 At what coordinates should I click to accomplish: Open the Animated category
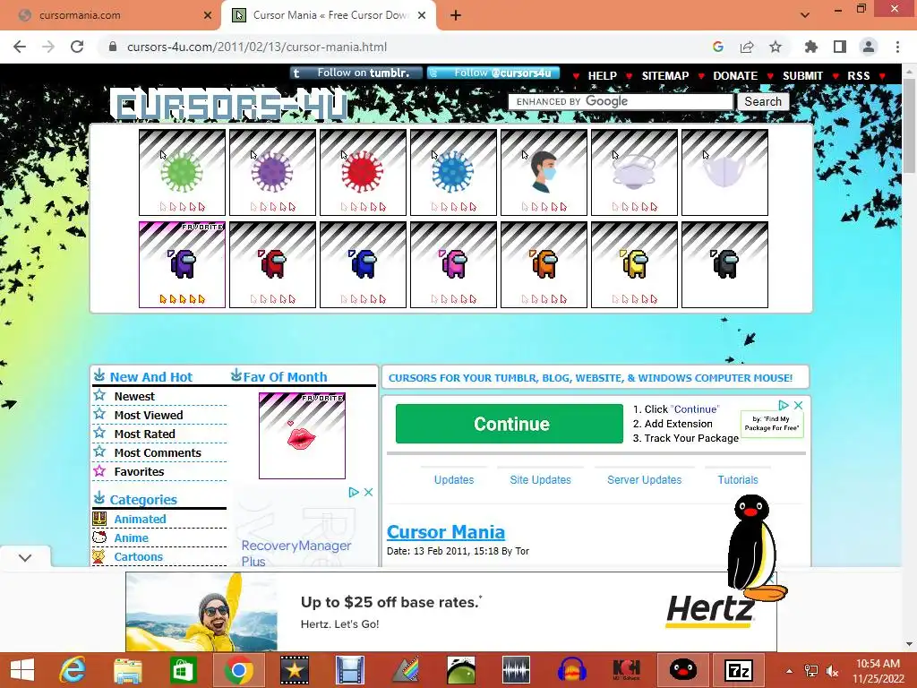(140, 519)
